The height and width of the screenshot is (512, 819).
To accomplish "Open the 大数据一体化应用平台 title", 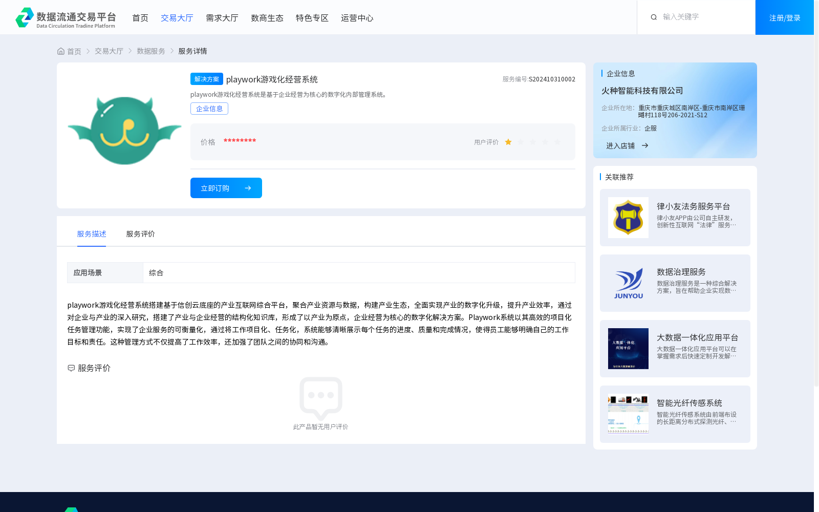I will 698,337.
